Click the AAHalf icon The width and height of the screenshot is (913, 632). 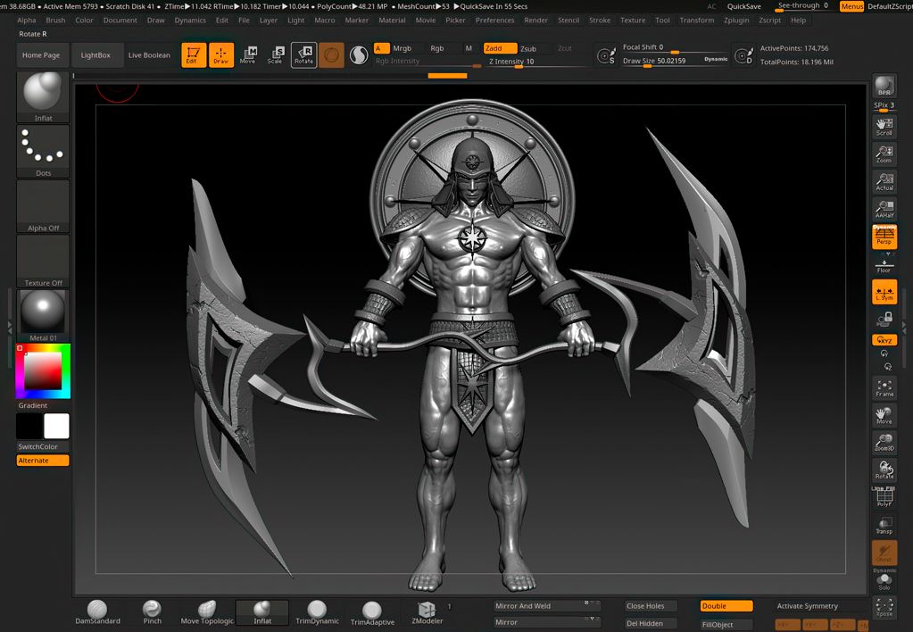tap(884, 209)
